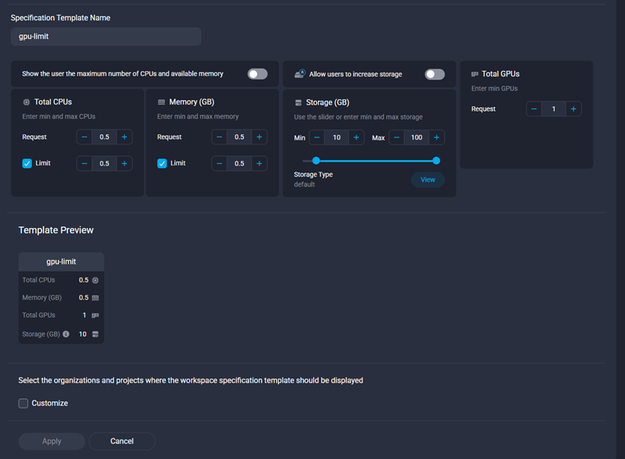Check the Customize checkbox
Screen dimensions: 625x459
(23, 403)
